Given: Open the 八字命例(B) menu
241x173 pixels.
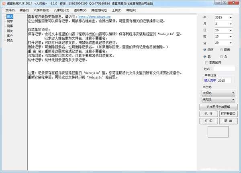Looking at the screenshot, I should click(x=41, y=10).
